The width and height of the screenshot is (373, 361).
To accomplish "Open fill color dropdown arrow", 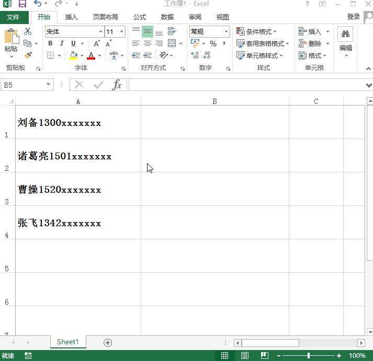I will (x=82, y=55).
